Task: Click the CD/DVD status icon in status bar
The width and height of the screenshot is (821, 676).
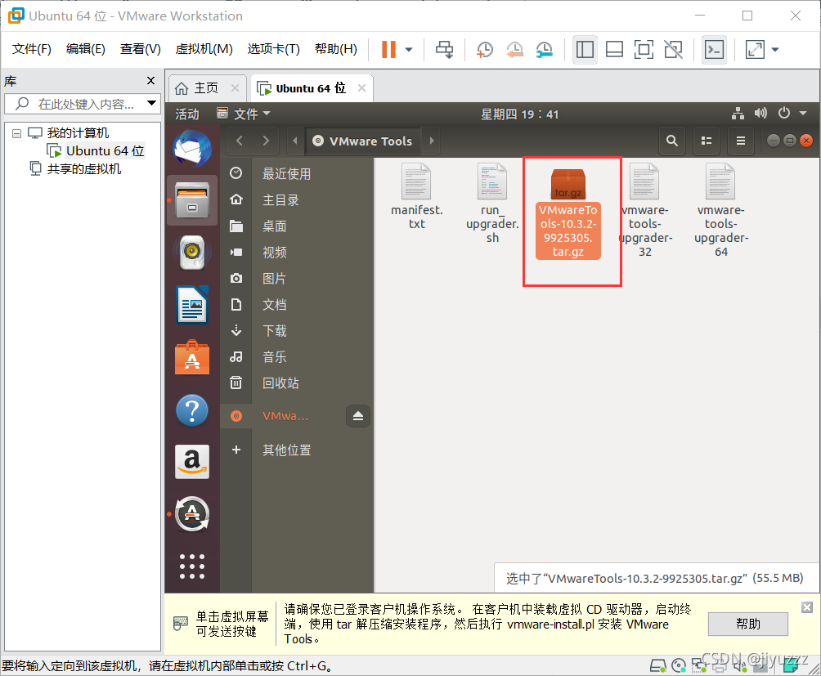Action: coord(678,666)
